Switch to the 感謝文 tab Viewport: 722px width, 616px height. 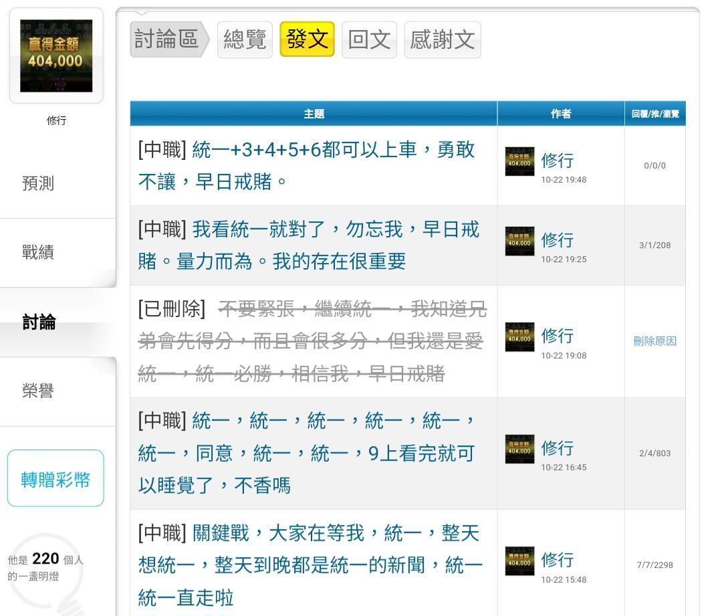tap(443, 39)
